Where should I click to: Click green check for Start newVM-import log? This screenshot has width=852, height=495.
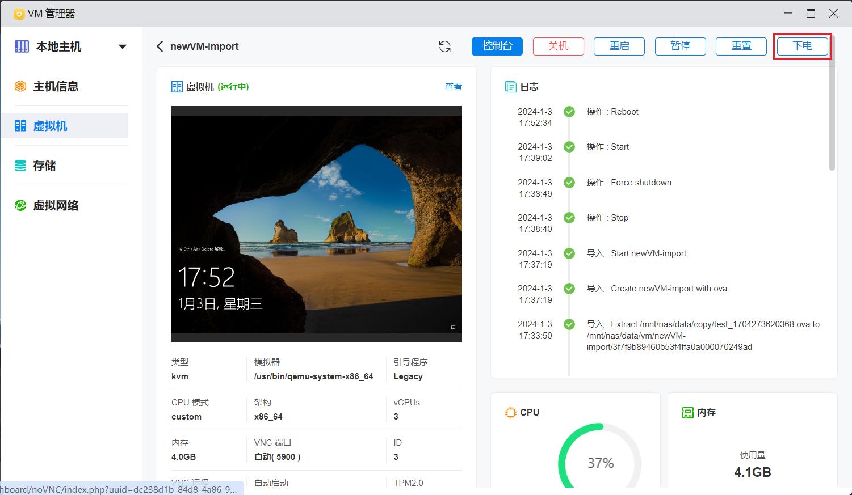tap(569, 253)
